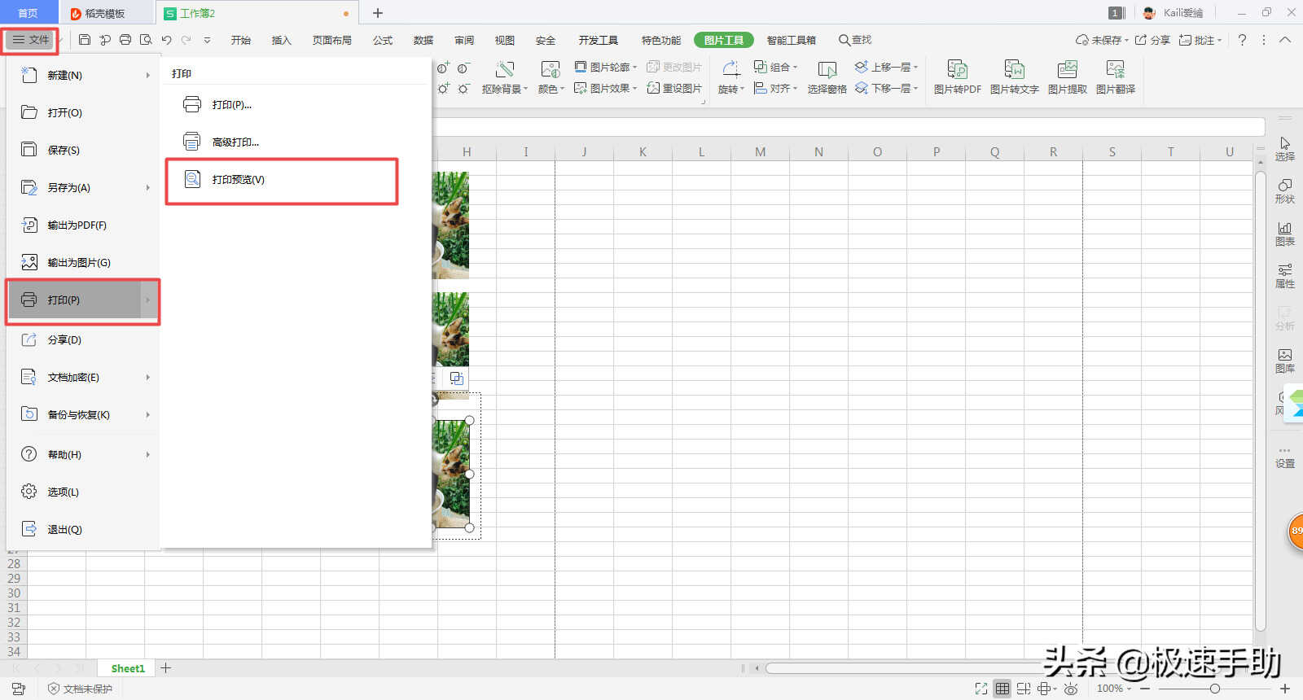This screenshot has width=1303, height=700.
Task: Open the 智能工具箱 ribbon tab
Action: pos(792,40)
